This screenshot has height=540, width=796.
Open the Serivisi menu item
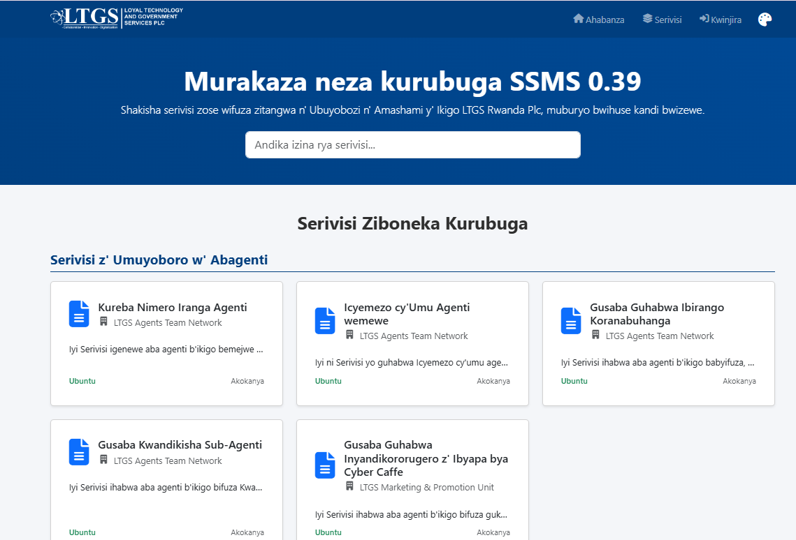(x=662, y=20)
